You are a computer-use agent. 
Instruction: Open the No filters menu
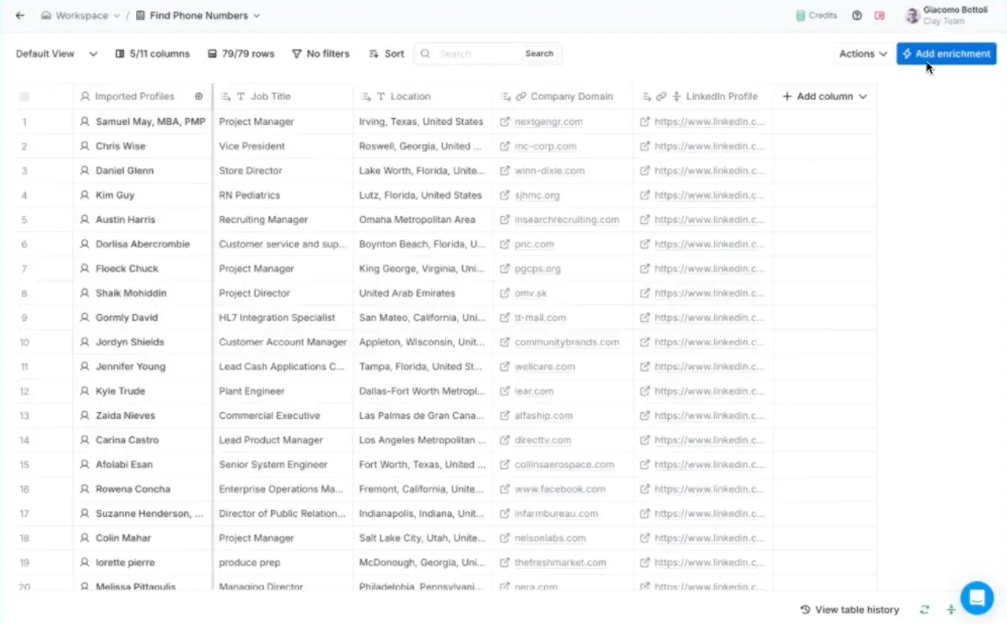[320, 54]
